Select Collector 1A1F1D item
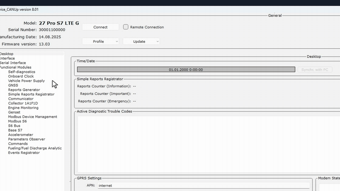 tap(23, 103)
